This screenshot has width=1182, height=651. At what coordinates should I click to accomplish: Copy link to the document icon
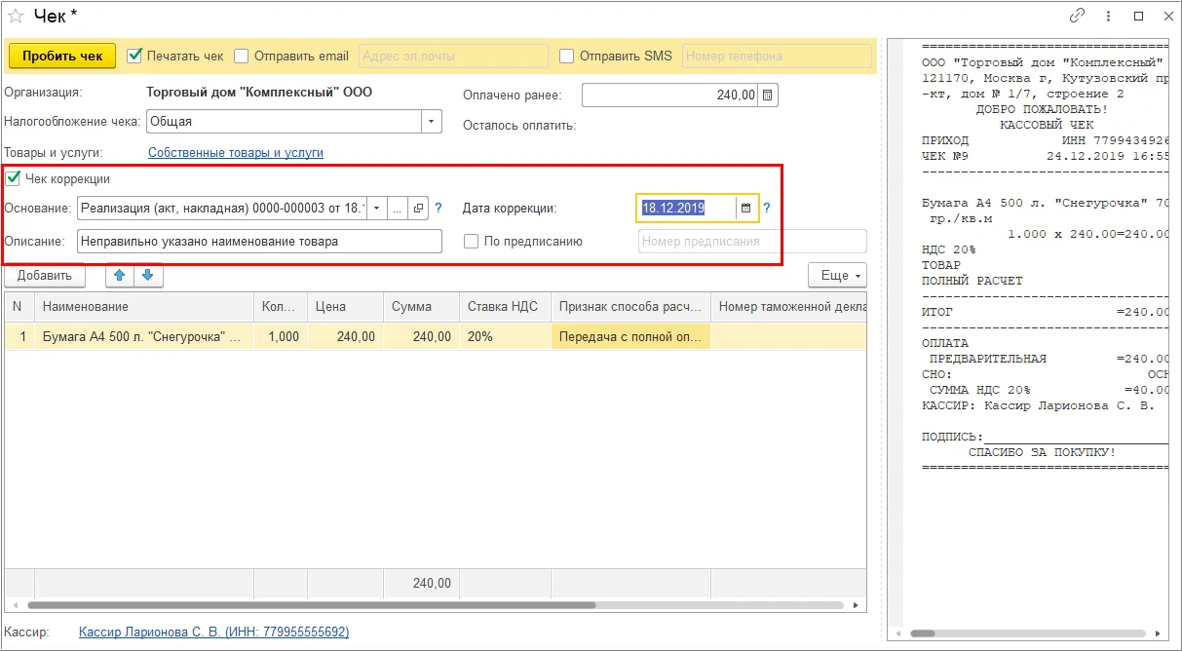pyautogui.click(x=1077, y=16)
